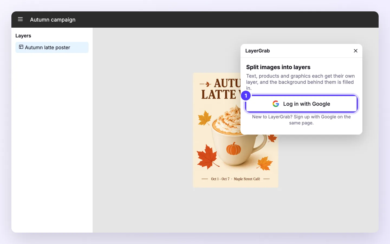Click the description text about layers and background
This screenshot has width=390, height=244.
pyautogui.click(x=300, y=82)
